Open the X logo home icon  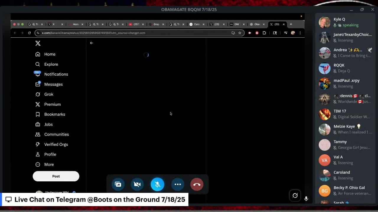coord(38,43)
